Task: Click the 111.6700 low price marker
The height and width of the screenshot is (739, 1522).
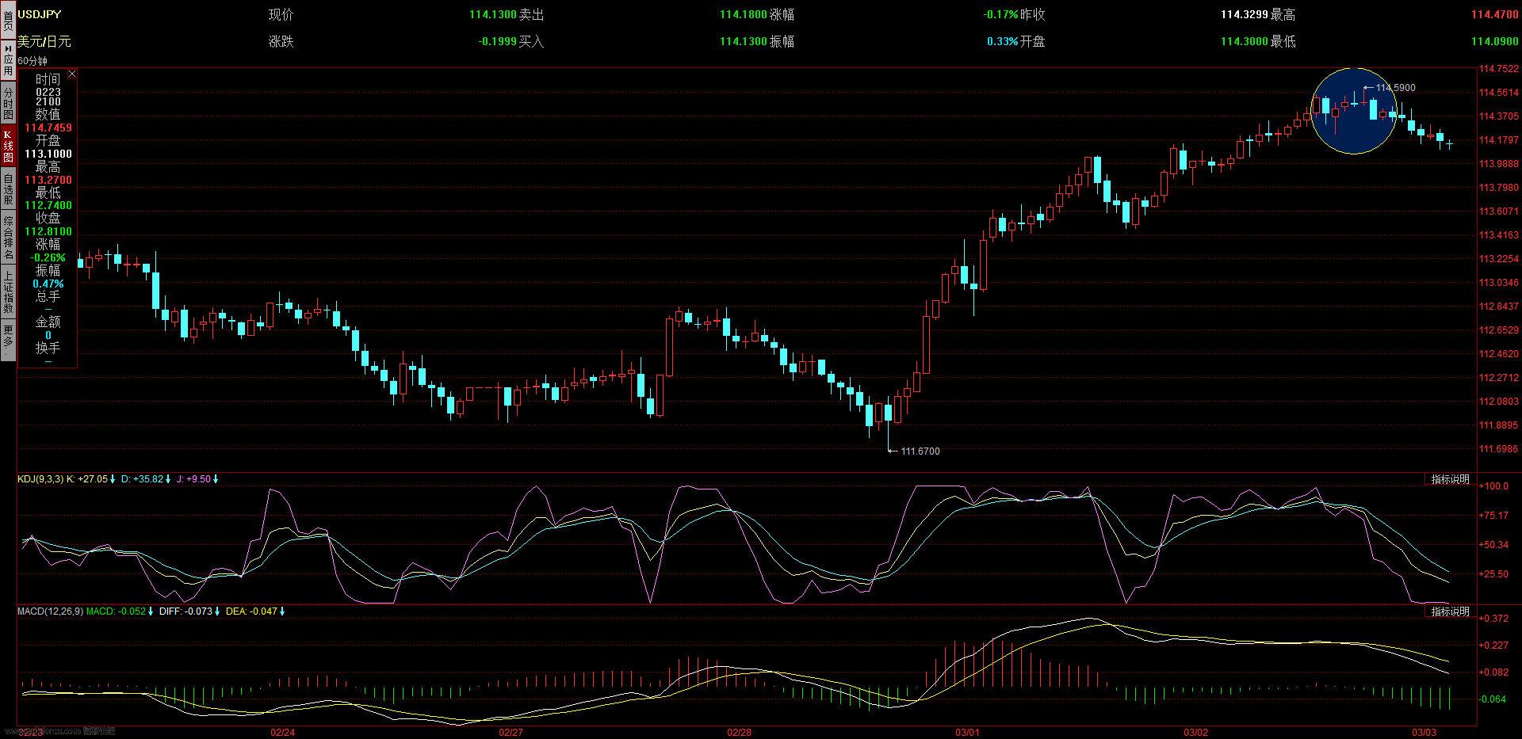Action: pyautogui.click(x=920, y=451)
